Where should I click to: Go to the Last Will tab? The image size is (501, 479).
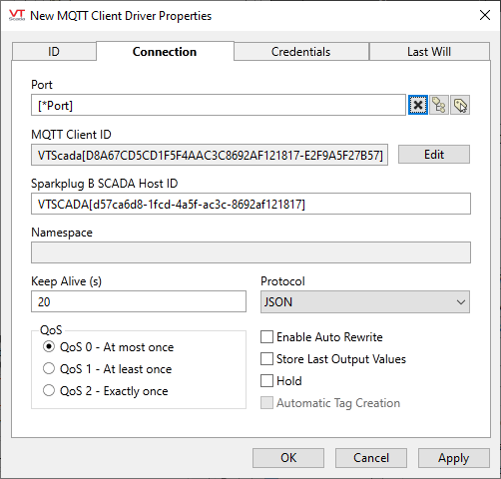click(x=429, y=52)
